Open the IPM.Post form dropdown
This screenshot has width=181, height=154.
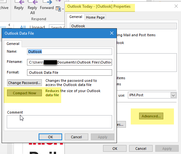point(173,95)
